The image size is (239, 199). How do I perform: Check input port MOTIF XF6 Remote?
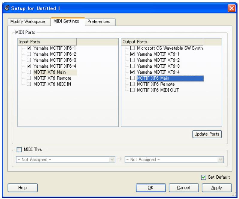29,78
